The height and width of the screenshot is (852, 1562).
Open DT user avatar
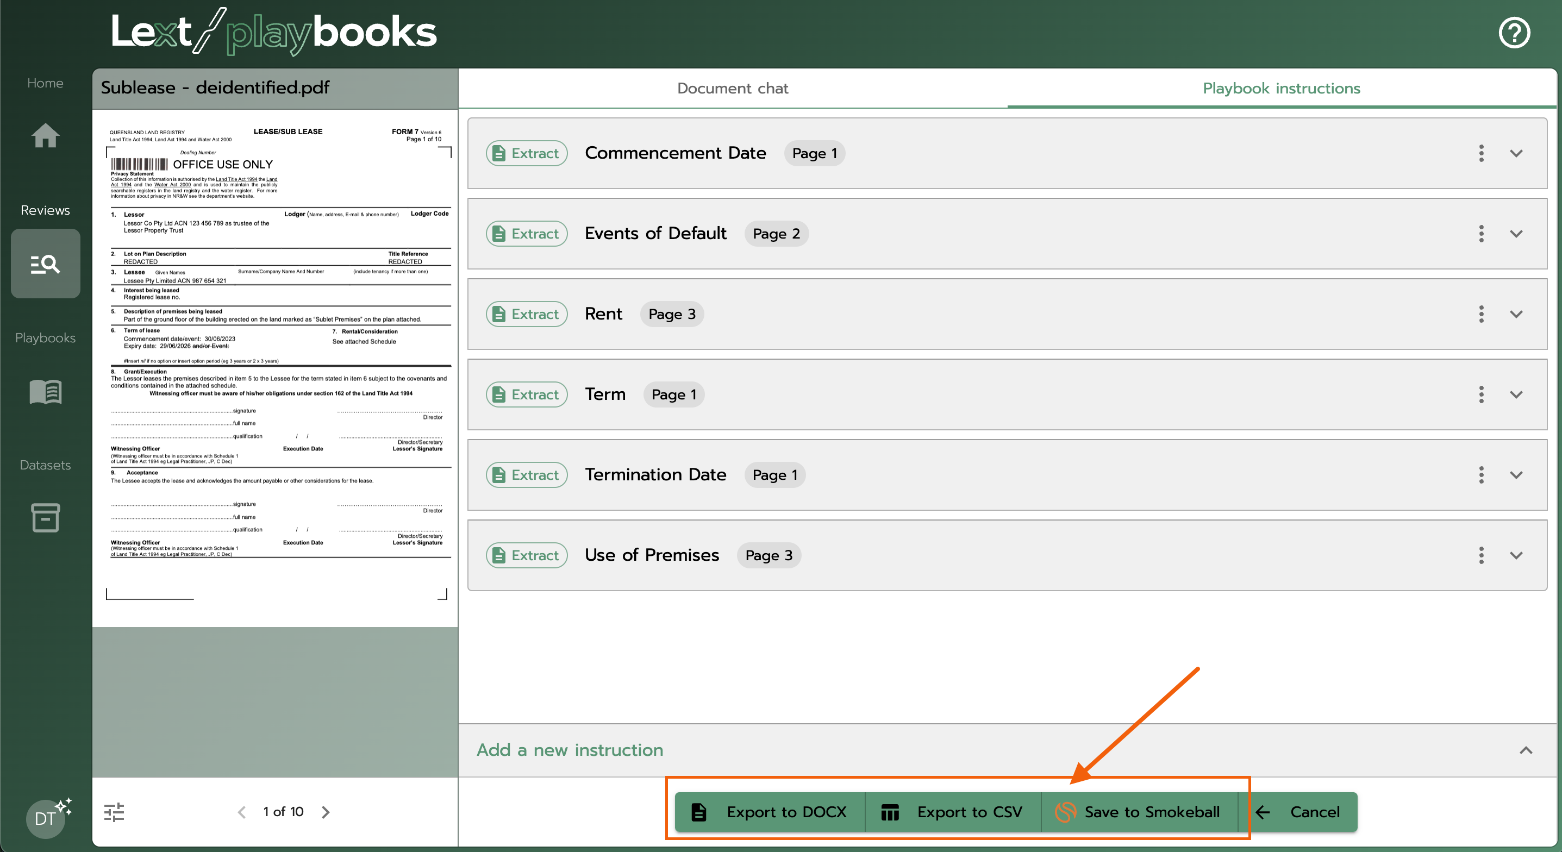(46, 818)
